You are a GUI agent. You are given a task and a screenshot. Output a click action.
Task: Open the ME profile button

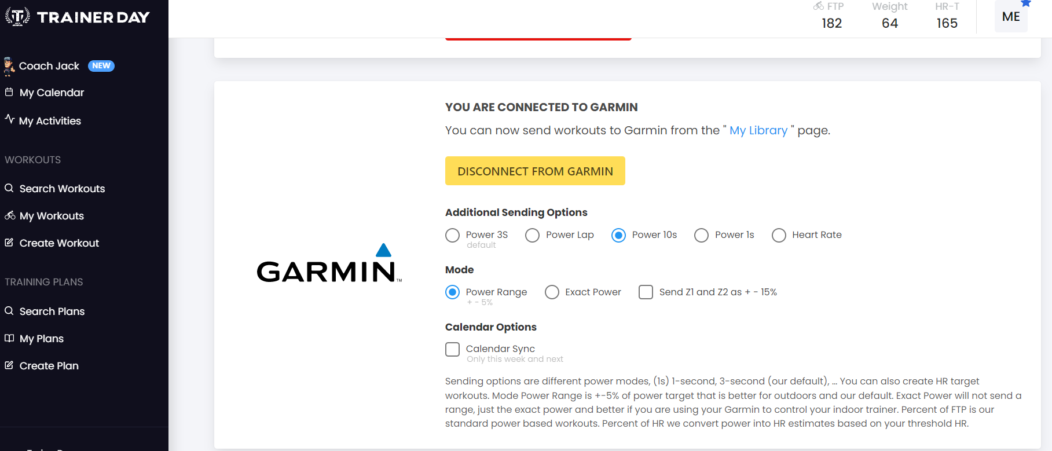[1011, 16]
